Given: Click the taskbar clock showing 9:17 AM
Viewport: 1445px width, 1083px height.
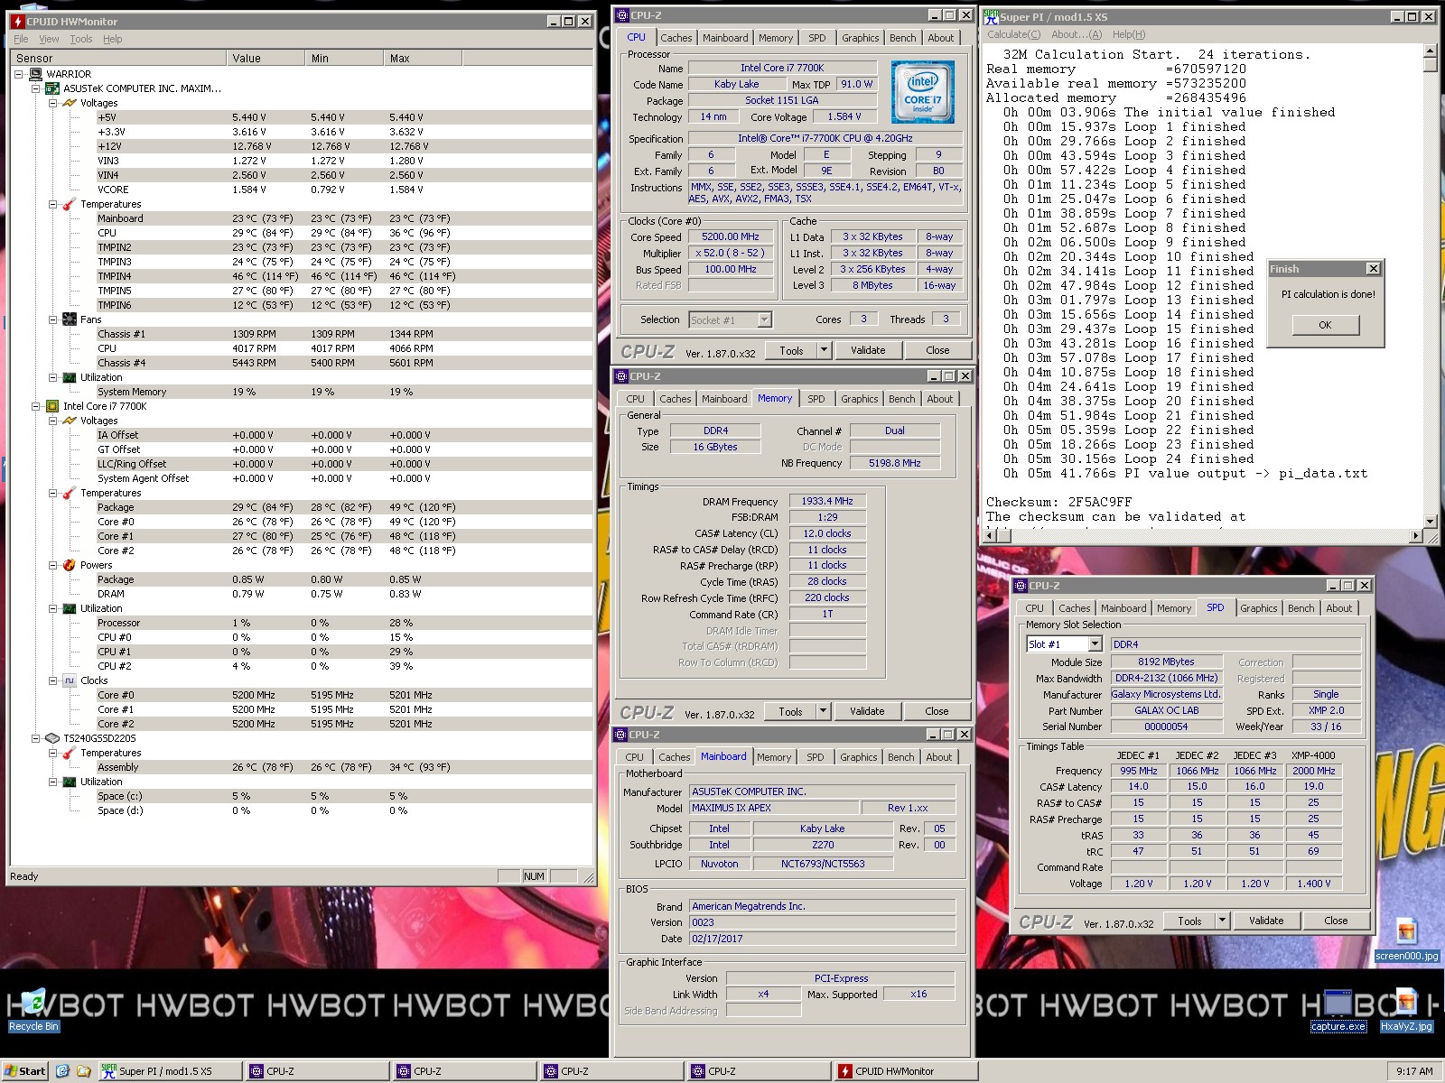Looking at the screenshot, I should 1414,1071.
